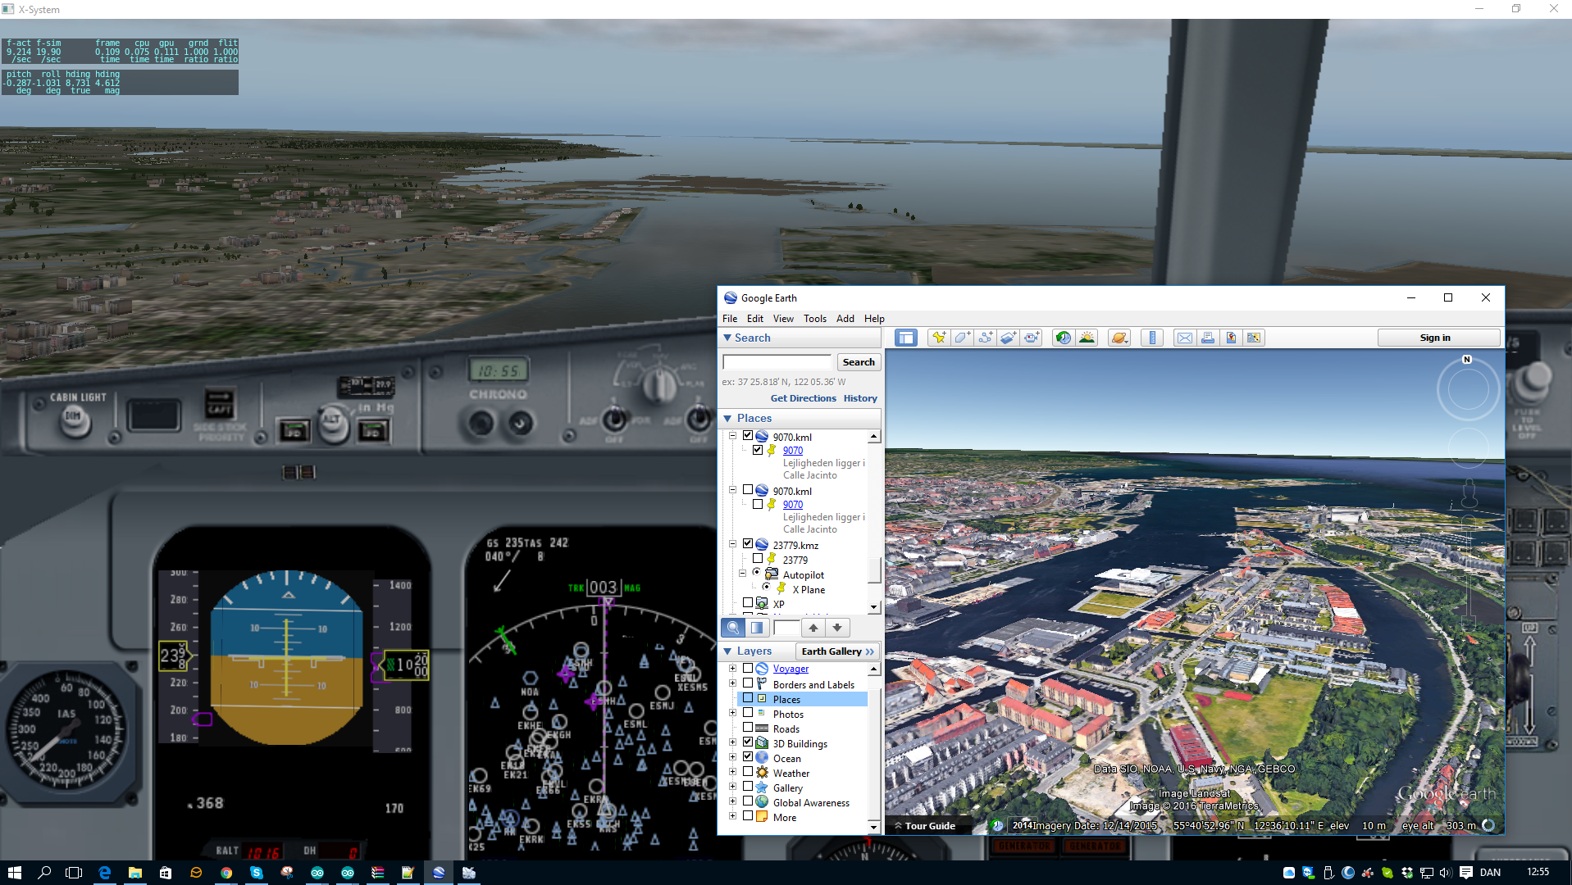This screenshot has height=885, width=1572.
Task: Toggle the Google Earth sidebar visibility button
Action: click(x=905, y=338)
